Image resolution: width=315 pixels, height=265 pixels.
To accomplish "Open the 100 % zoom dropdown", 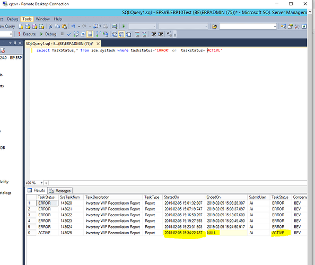I will coord(41,183).
